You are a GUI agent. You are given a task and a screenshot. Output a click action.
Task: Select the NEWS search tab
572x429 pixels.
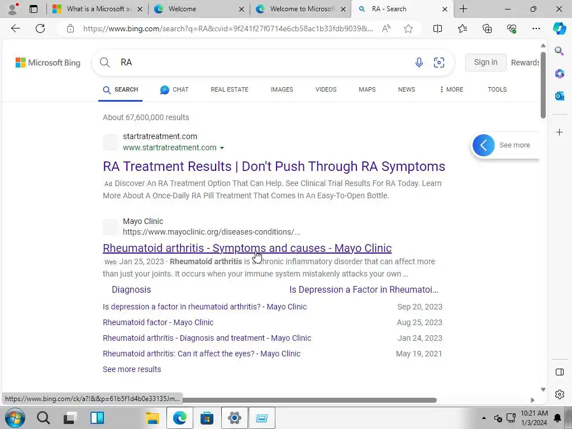407,89
